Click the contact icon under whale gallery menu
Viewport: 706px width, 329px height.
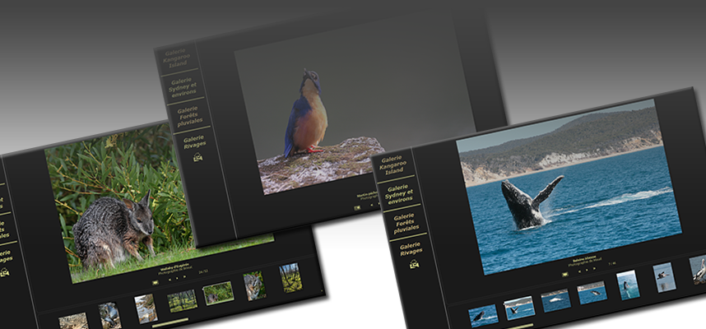pos(414,264)
